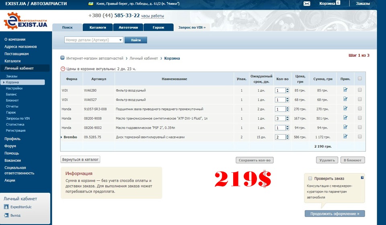Open Запросы по VIN in sidebar submenu
The image size is (386, 225).
coord(18,118)
